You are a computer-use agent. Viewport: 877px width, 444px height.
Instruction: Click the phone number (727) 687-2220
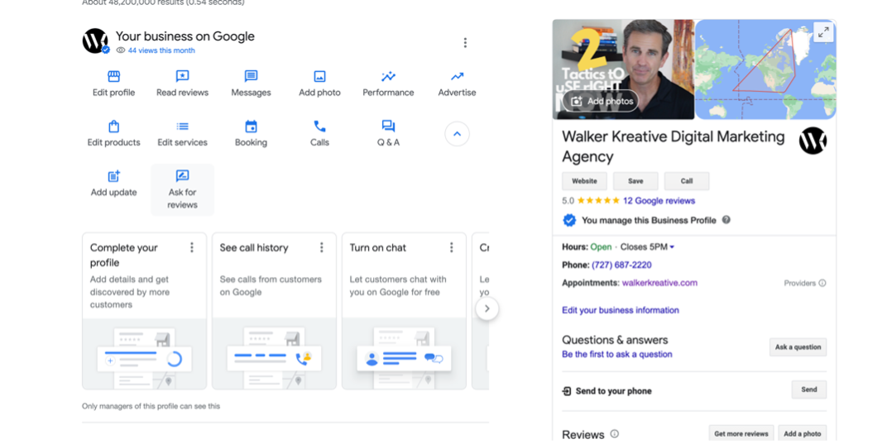coord(621,265)
